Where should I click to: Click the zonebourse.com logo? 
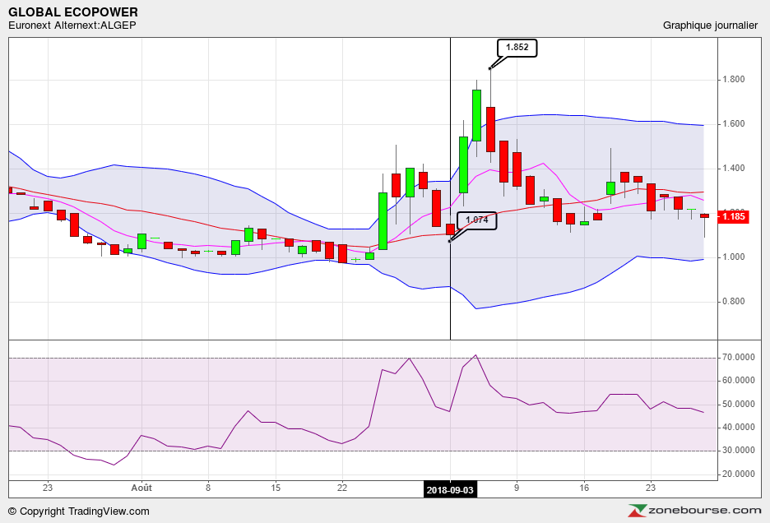694,511
